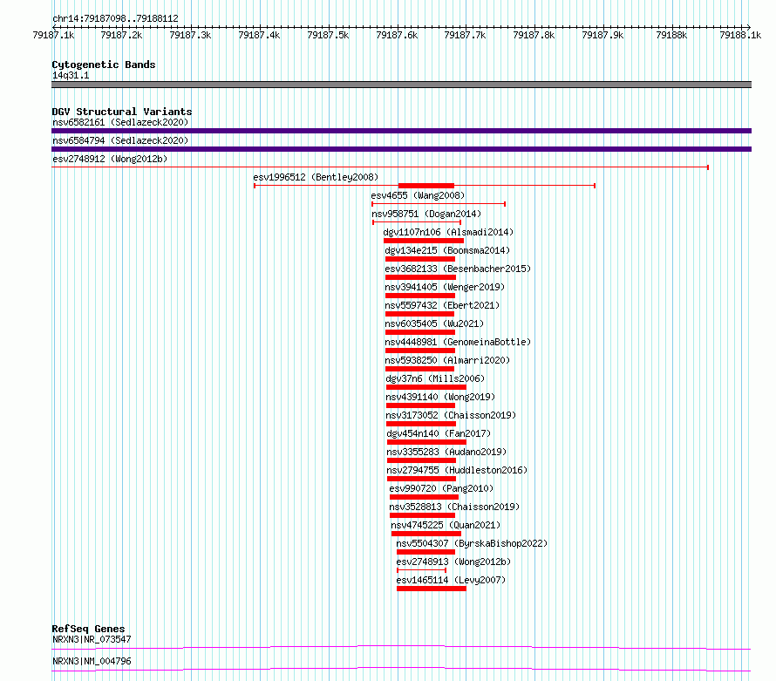Image resolution: width=776 pixels, height=681 pixels.
Task: Click the nsv6584794 (Sedlazeck2020) variant label
Action: pyautogui.click(x=120, y=140)
